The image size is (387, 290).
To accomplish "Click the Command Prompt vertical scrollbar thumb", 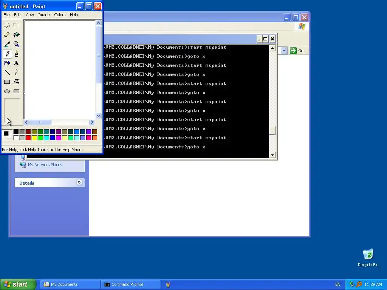I will (272, 131).
